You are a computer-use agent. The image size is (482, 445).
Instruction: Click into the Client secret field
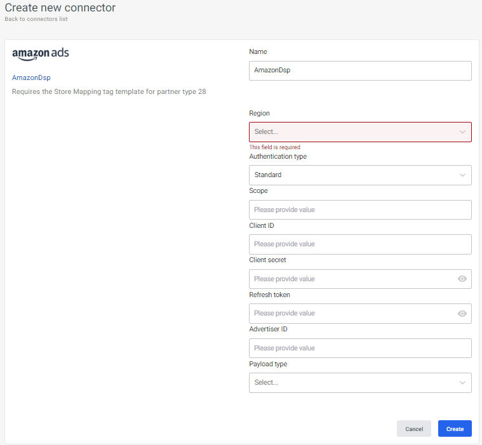point(354,279)
